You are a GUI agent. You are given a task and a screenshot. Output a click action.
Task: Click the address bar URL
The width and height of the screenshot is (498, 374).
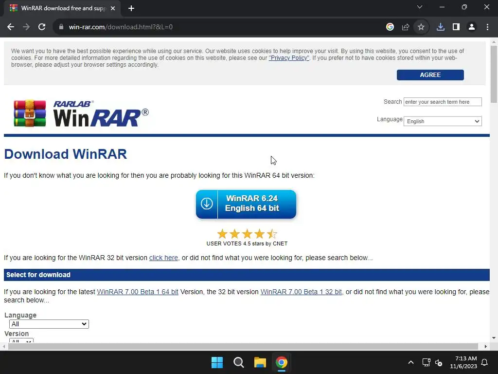(x=121, y=27)
